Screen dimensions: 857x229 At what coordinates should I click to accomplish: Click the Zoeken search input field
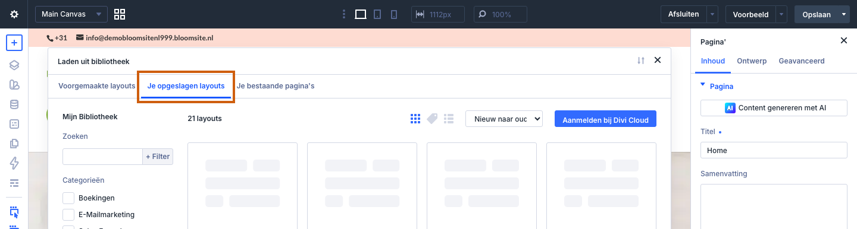click(102, 157)
